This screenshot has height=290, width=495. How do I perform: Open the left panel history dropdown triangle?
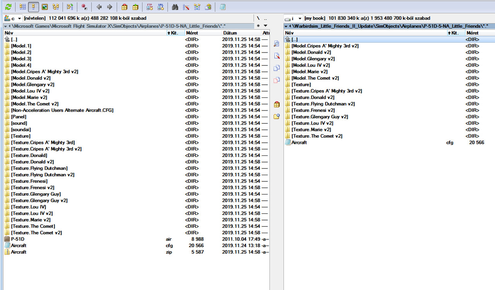click(265, 26)
